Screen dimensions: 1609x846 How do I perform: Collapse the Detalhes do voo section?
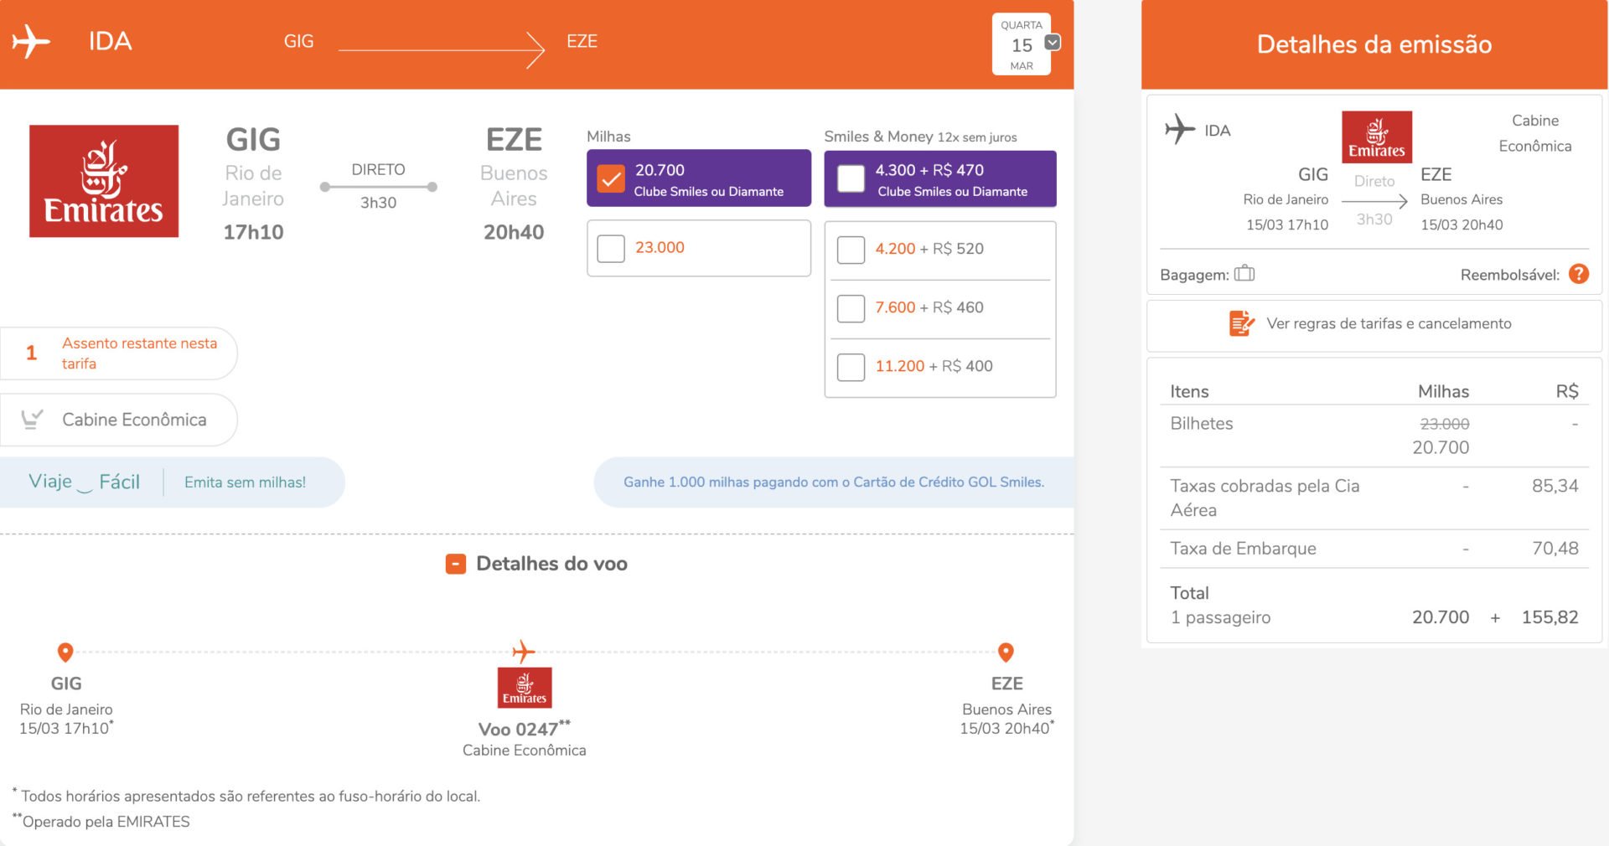[455, 564]
